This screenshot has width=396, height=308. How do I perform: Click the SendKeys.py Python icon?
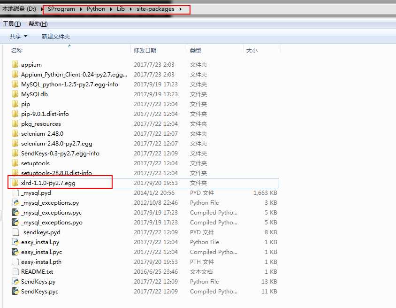point(15,281)
